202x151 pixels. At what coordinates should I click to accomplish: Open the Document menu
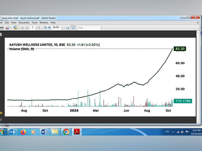[x=24, y=22]
